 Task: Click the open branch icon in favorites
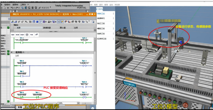click(x=32, y=35)
